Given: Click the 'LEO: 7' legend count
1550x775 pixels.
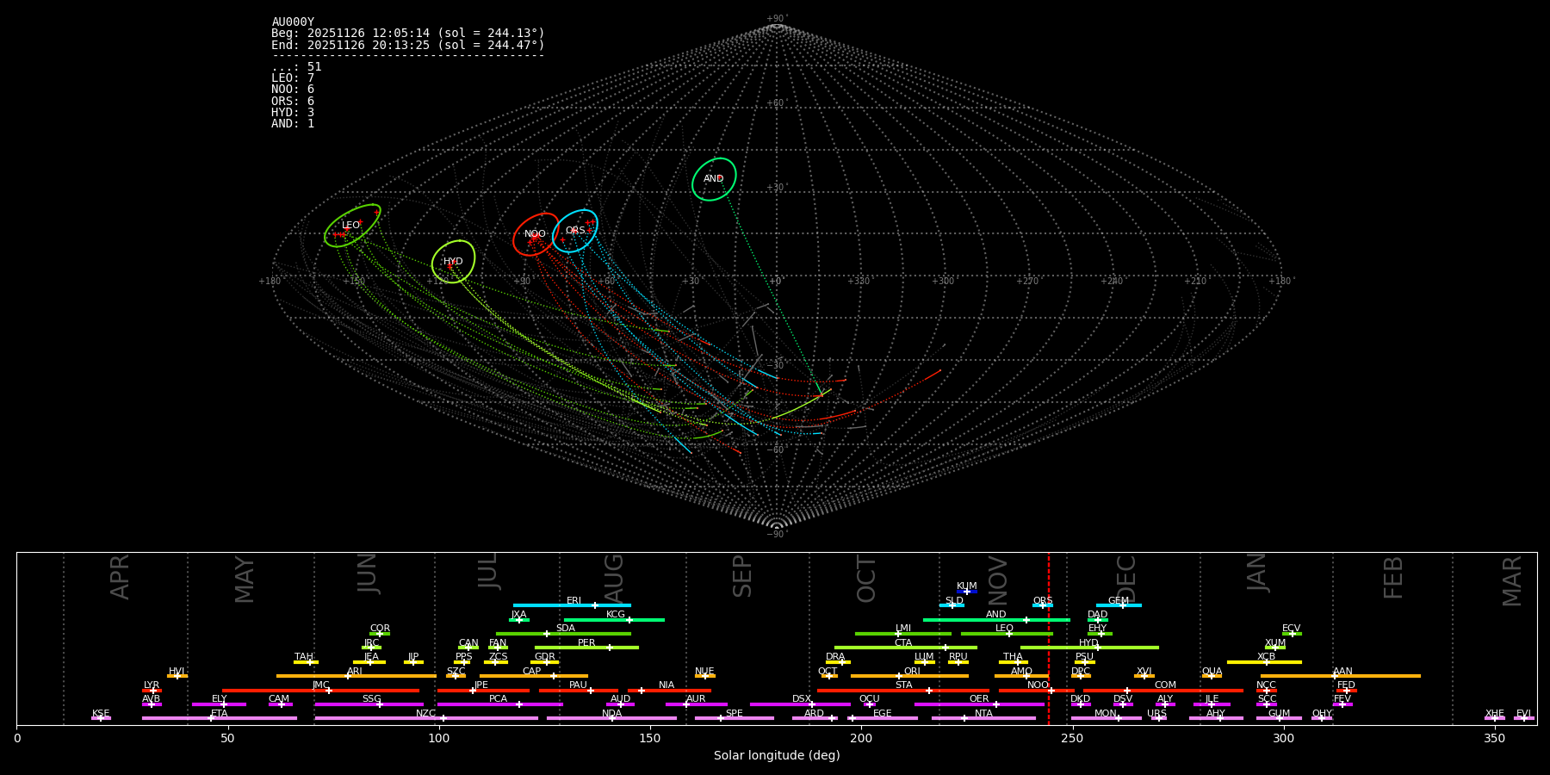Looking at the screenshot, I should (293, 78).
